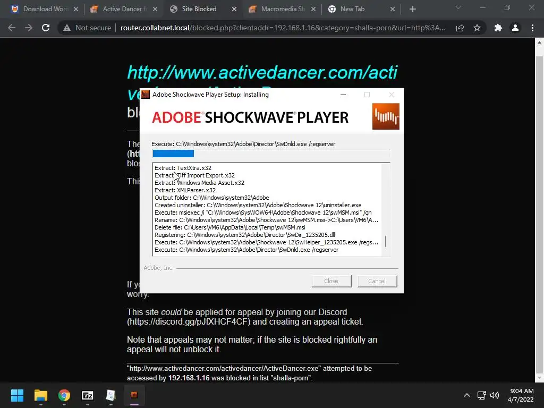Select log line 'Output folder: C:\Windows\system32\Adobe'
The height and width of the screenshot is (408, 544).
click(211, 198)
